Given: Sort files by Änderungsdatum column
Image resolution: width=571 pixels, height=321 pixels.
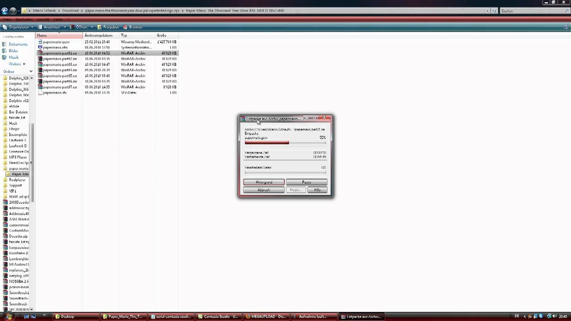Looking at the screenshot, I should tap(101, 35).
